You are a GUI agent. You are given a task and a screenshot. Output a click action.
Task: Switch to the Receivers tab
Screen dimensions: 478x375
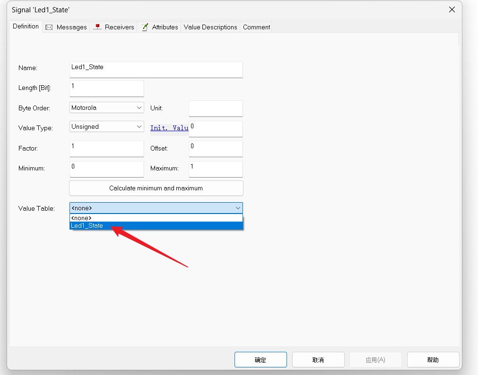point(113,27)
